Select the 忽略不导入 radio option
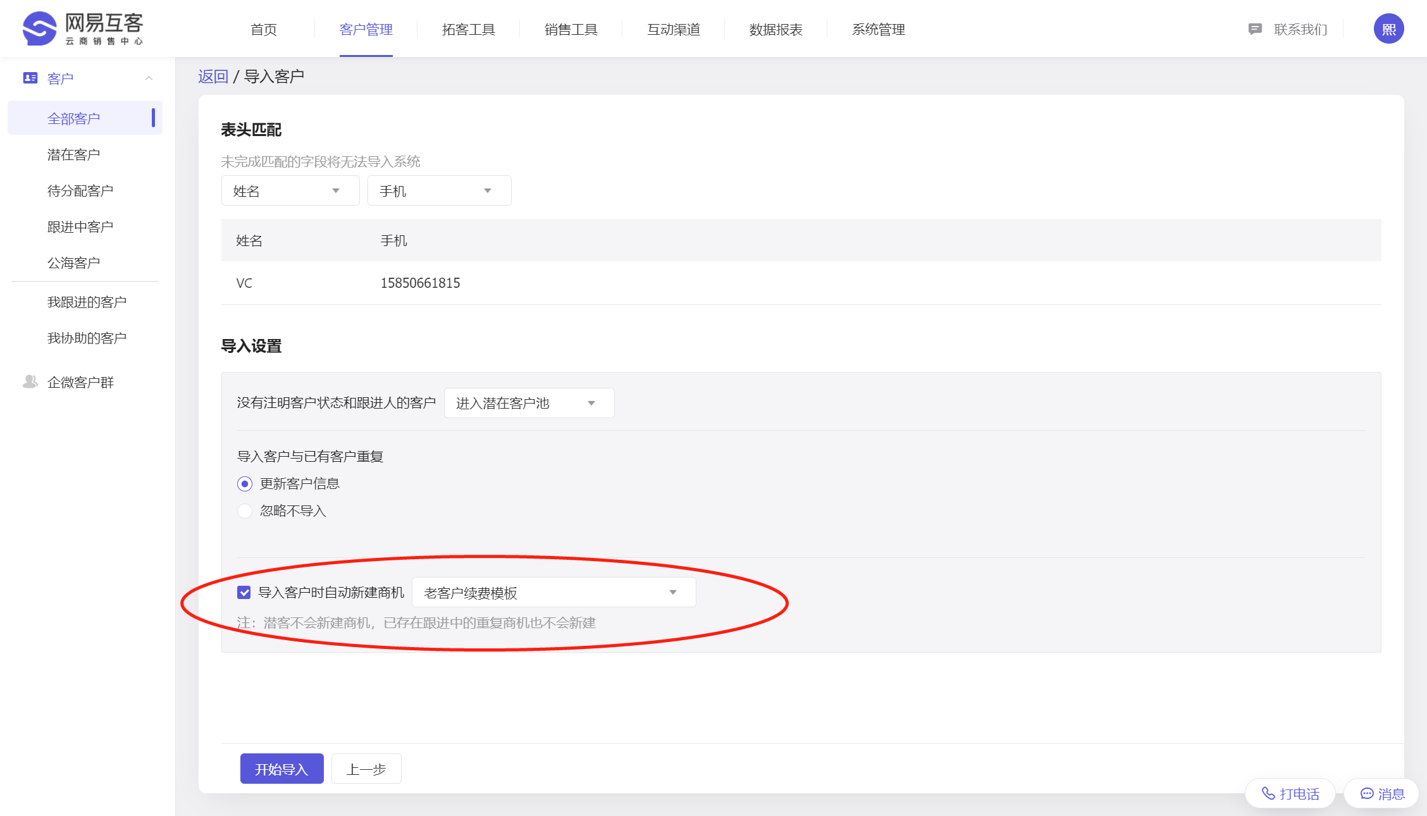This screenshot has height=816, width=1427. click(x=245, y=511)
